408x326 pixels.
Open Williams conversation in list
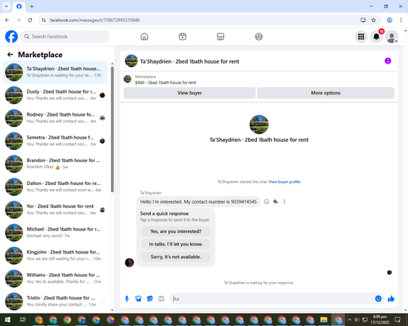[55, 278]
